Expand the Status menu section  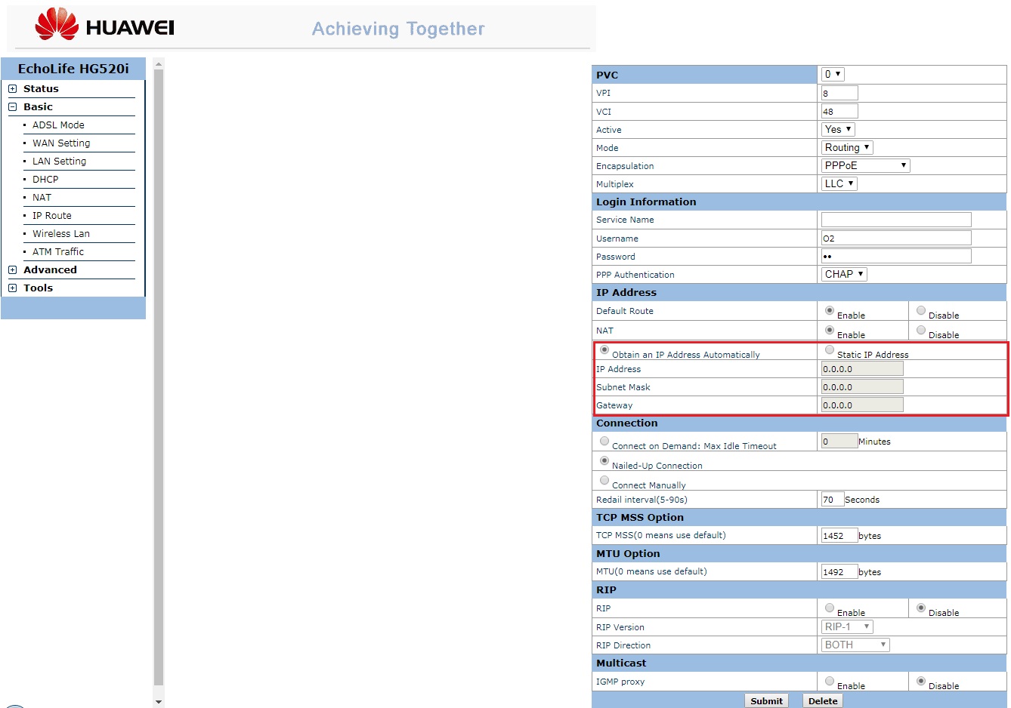(13, 89)
